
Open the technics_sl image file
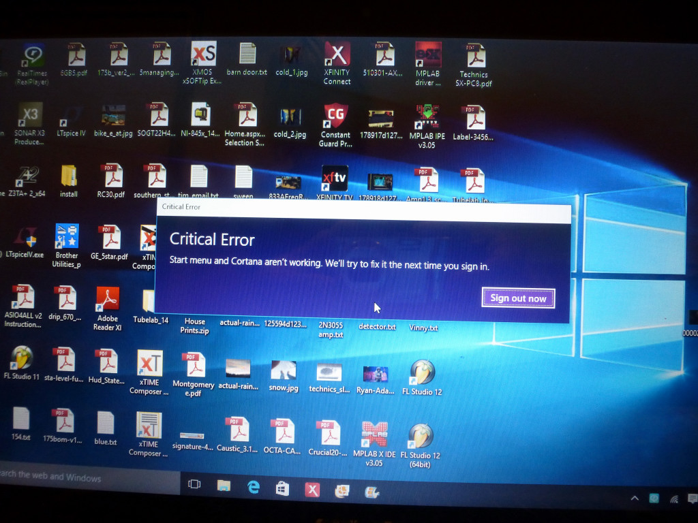(329, 379)
